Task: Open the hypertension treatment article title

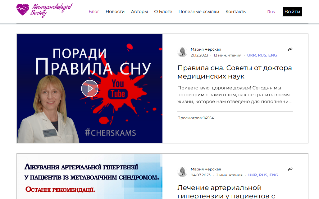Action: point(226,192)
